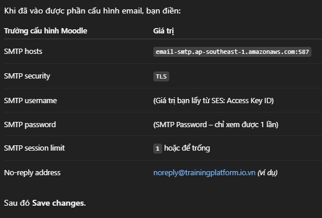The width and height of the screenshot is (322, 218).
Task: Click the Giá trị column header
Action: [163, 31]
